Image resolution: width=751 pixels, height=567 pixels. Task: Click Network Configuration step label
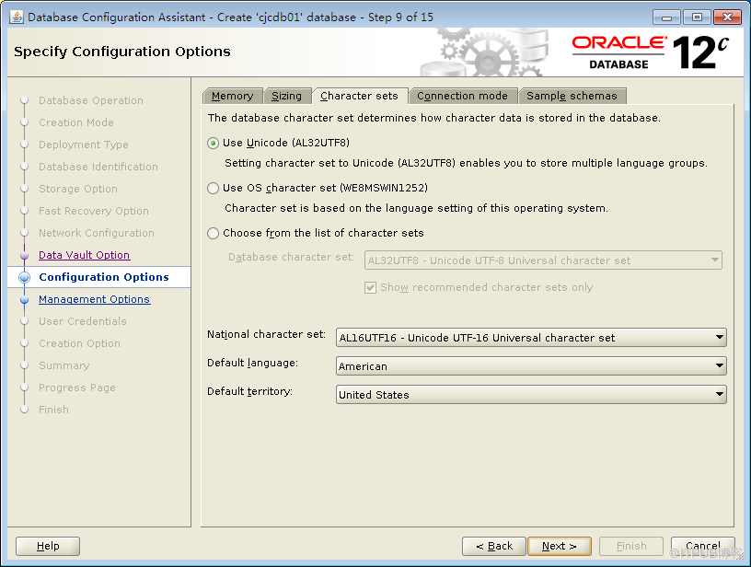(x=97, y=233)
